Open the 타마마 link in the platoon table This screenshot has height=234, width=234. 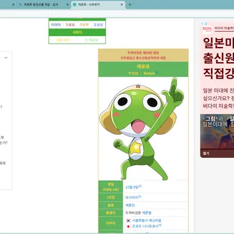(56, 25)
